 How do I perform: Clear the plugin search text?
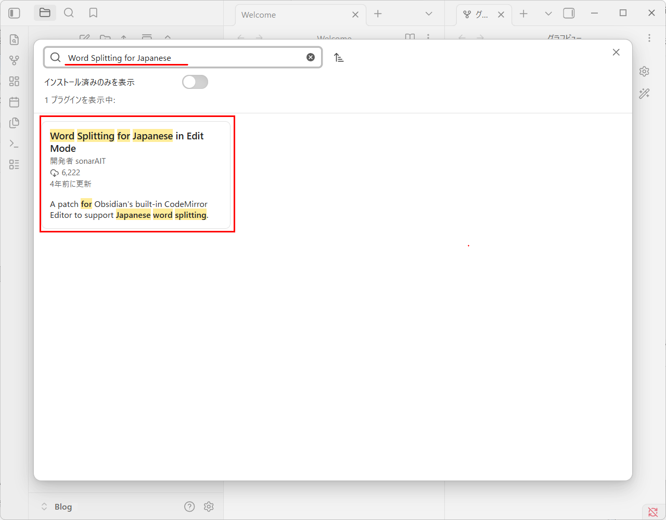click(311, 57)
